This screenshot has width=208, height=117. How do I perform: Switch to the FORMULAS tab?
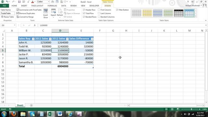point(52,6)
